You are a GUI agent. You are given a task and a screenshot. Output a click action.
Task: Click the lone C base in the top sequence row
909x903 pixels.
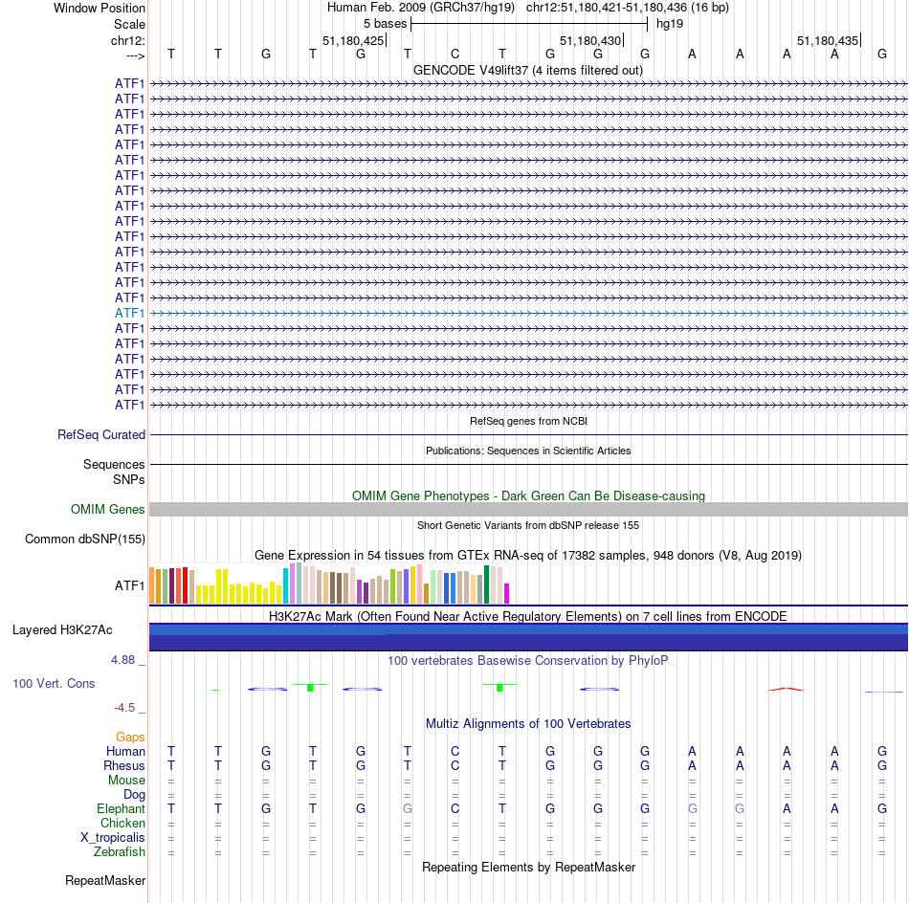point(455,54)
